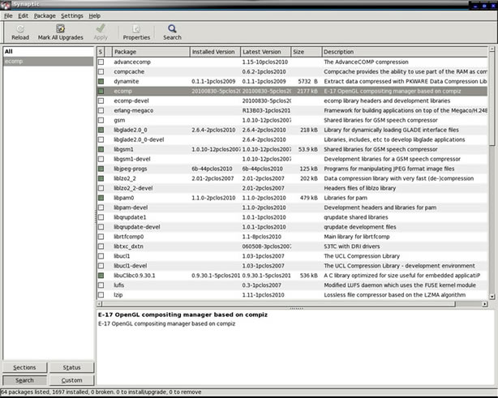Image resolution: width=498 pixels, height=398 pixels.
Task: Click the status icon for libgsm1
Action: coord(101,149)
